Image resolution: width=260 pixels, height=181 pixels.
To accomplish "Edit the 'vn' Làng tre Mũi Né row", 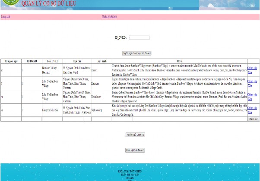I will pos(252,108).
